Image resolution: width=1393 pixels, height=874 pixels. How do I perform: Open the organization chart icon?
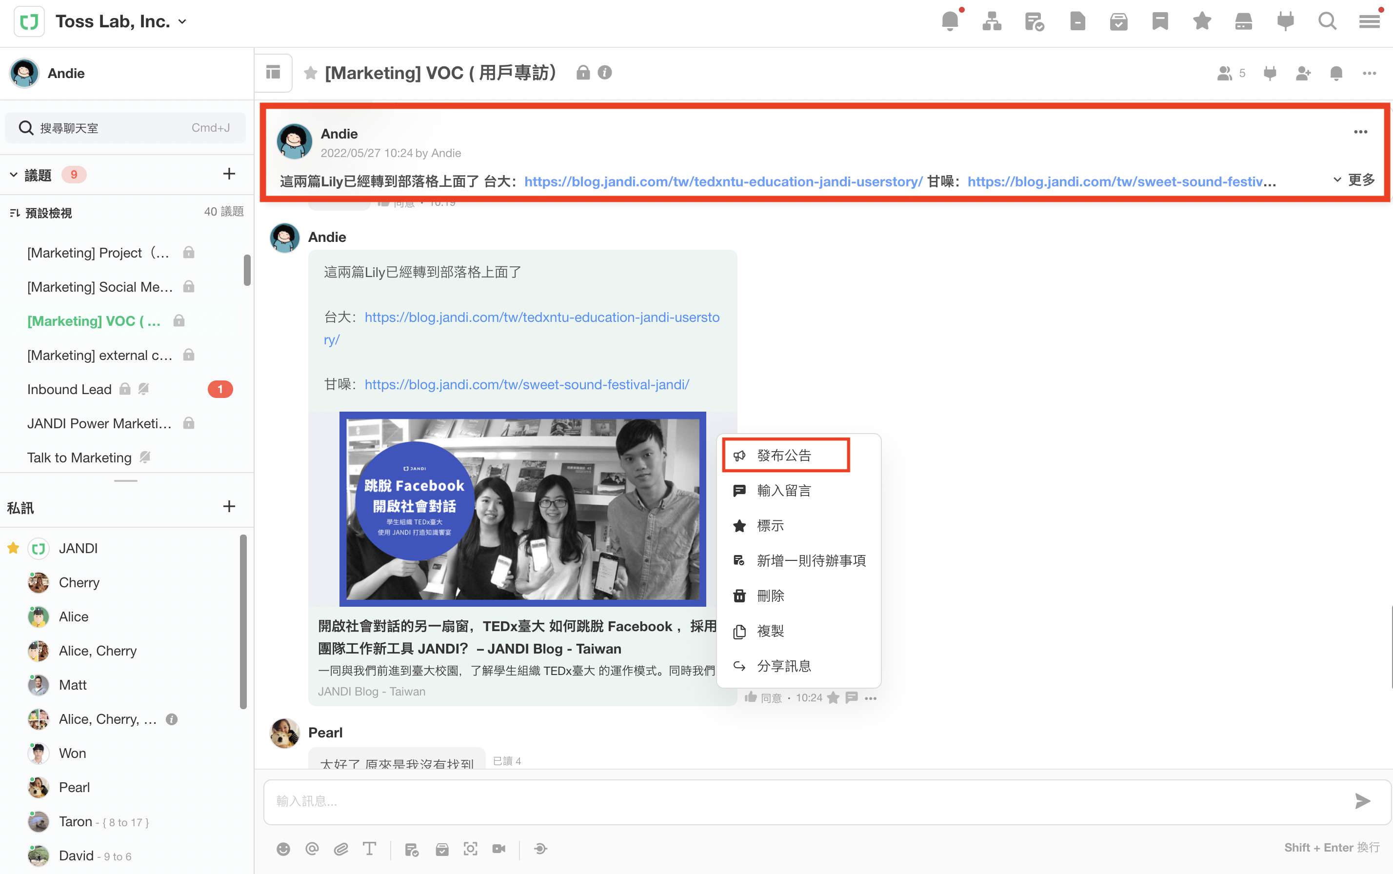tap(992, 22)
